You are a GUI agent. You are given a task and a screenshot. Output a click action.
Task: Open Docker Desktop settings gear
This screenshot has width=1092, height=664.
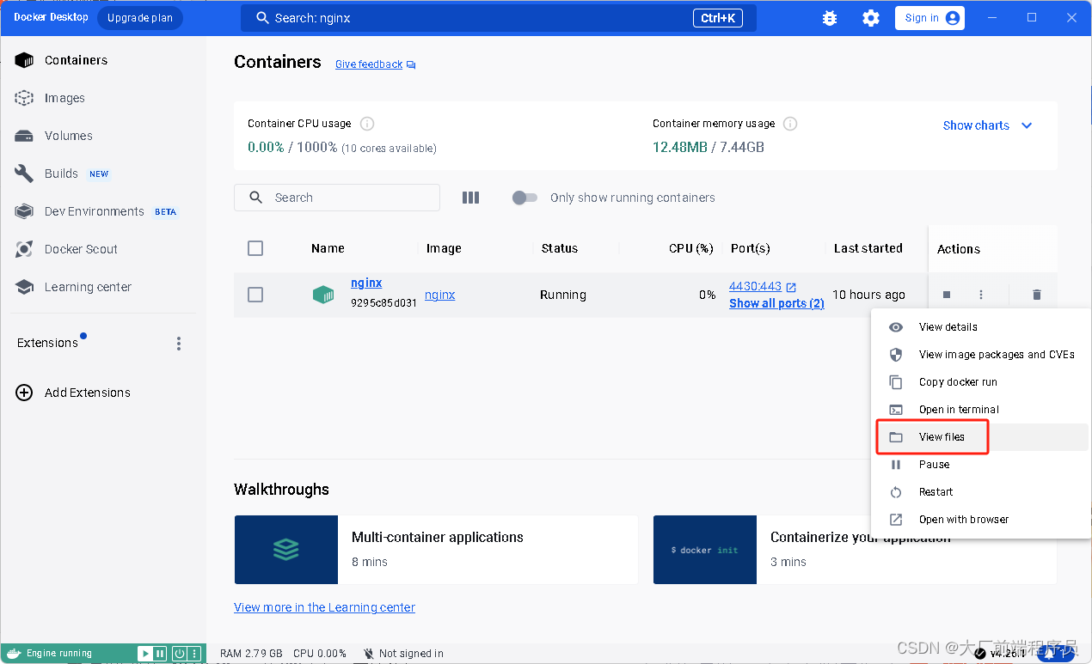coord(871,17)
